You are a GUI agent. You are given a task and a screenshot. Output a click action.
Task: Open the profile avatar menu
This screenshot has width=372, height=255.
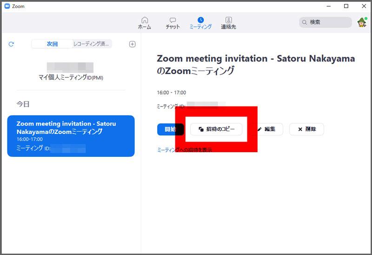[362, 22]
